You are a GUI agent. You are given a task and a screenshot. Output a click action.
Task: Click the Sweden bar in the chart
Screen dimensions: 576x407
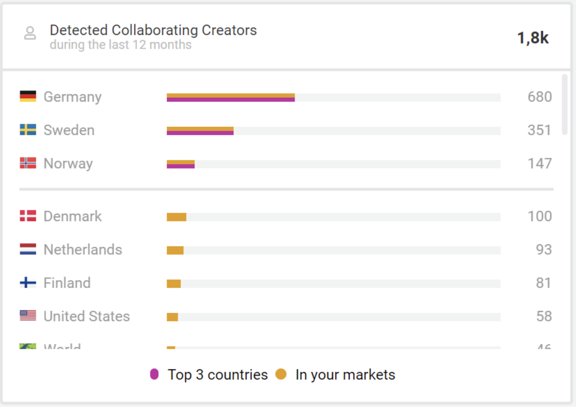click(200, 131)
